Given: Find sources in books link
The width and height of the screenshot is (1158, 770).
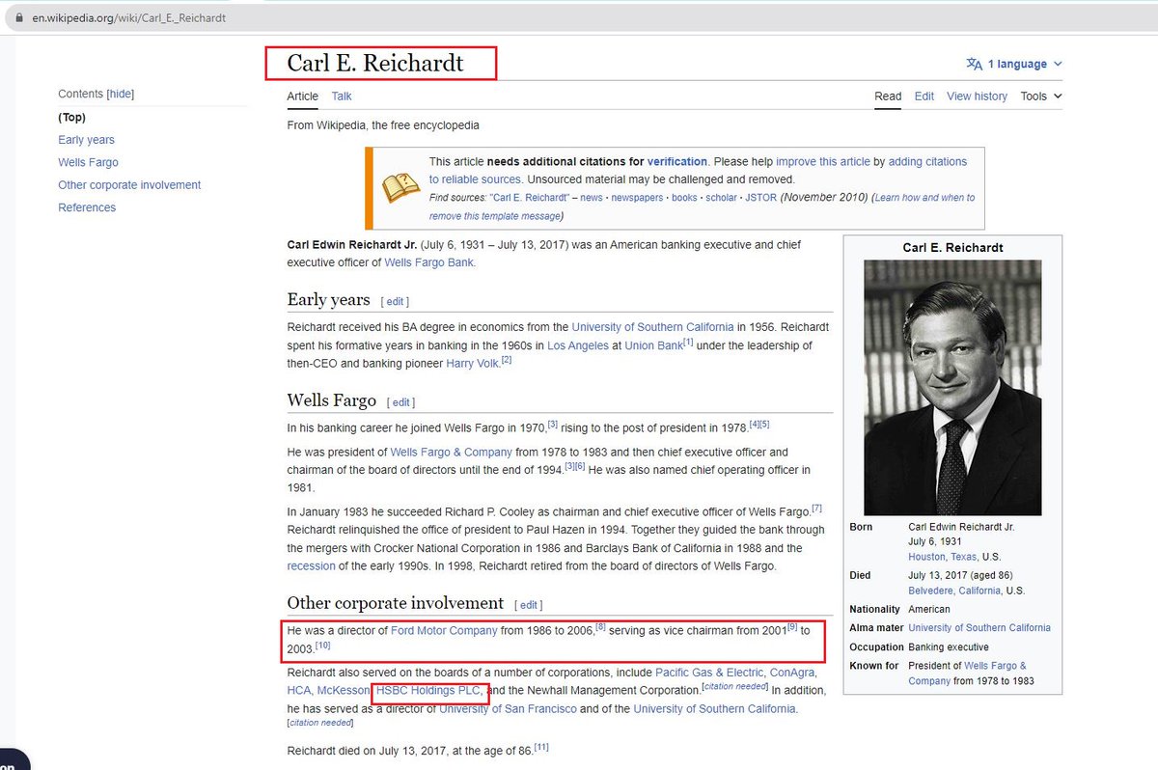Looking at the screenshot, I should coord(684,198).
